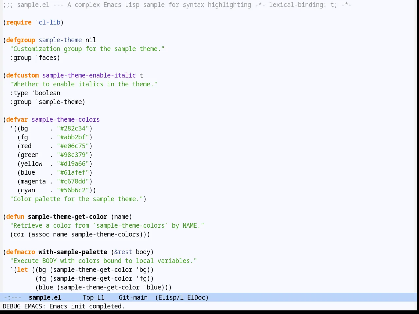Click the 'bg quoted symbol

click(x=141, y=270)
